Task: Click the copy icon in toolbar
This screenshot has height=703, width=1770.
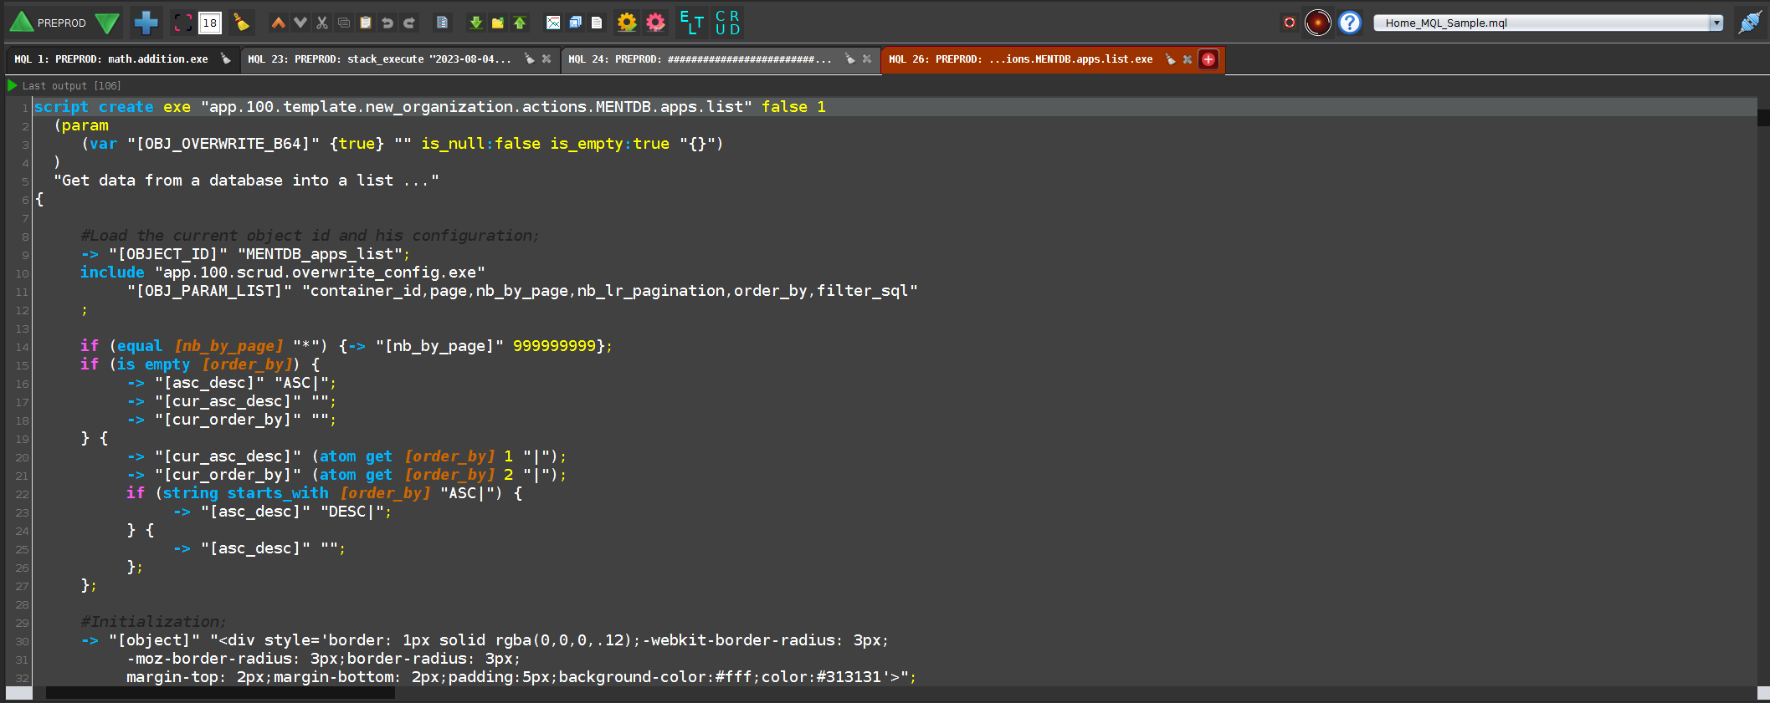Action: point(344,23)
